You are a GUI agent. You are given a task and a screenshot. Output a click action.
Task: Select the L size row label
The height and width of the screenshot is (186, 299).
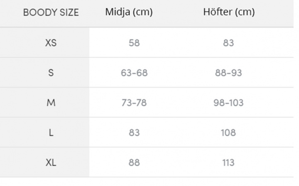pos(51,132)
